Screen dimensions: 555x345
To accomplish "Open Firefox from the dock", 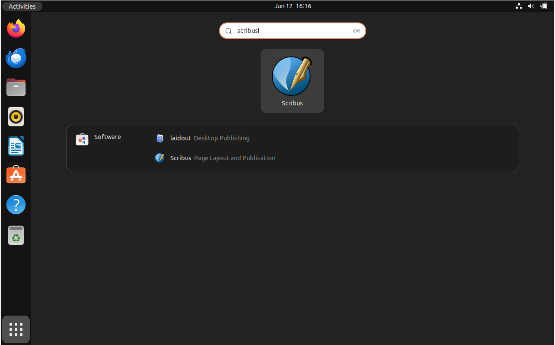I will tap(16, 28).
